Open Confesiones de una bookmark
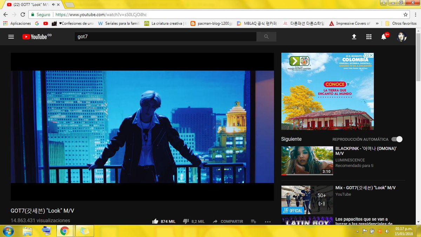The height and width of the screenshot is (237, 421). [72, 24]
